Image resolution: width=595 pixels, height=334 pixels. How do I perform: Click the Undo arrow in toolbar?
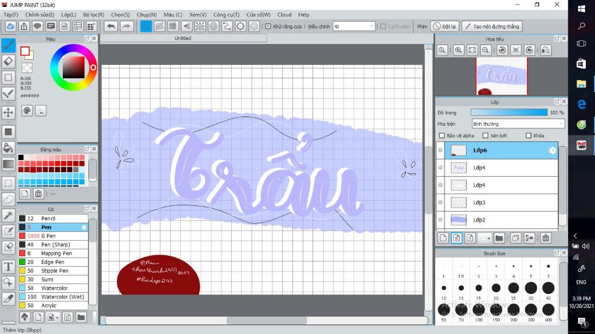click(110, 26)
